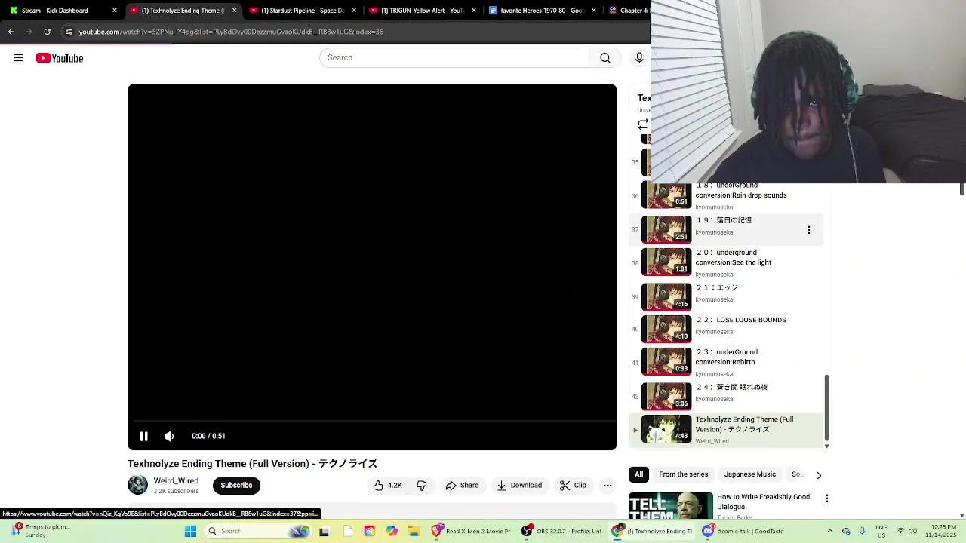Switch to TRIGUN-Yellow Alert browser tab
966x543 pixels.
[421, 11]
